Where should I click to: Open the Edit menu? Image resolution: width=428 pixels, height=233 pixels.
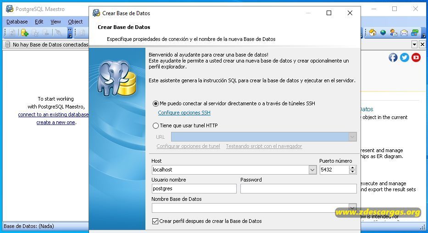39,22
